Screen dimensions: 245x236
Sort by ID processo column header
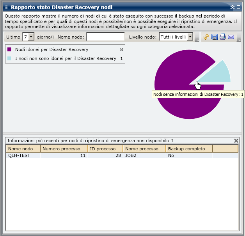point(105,149)
